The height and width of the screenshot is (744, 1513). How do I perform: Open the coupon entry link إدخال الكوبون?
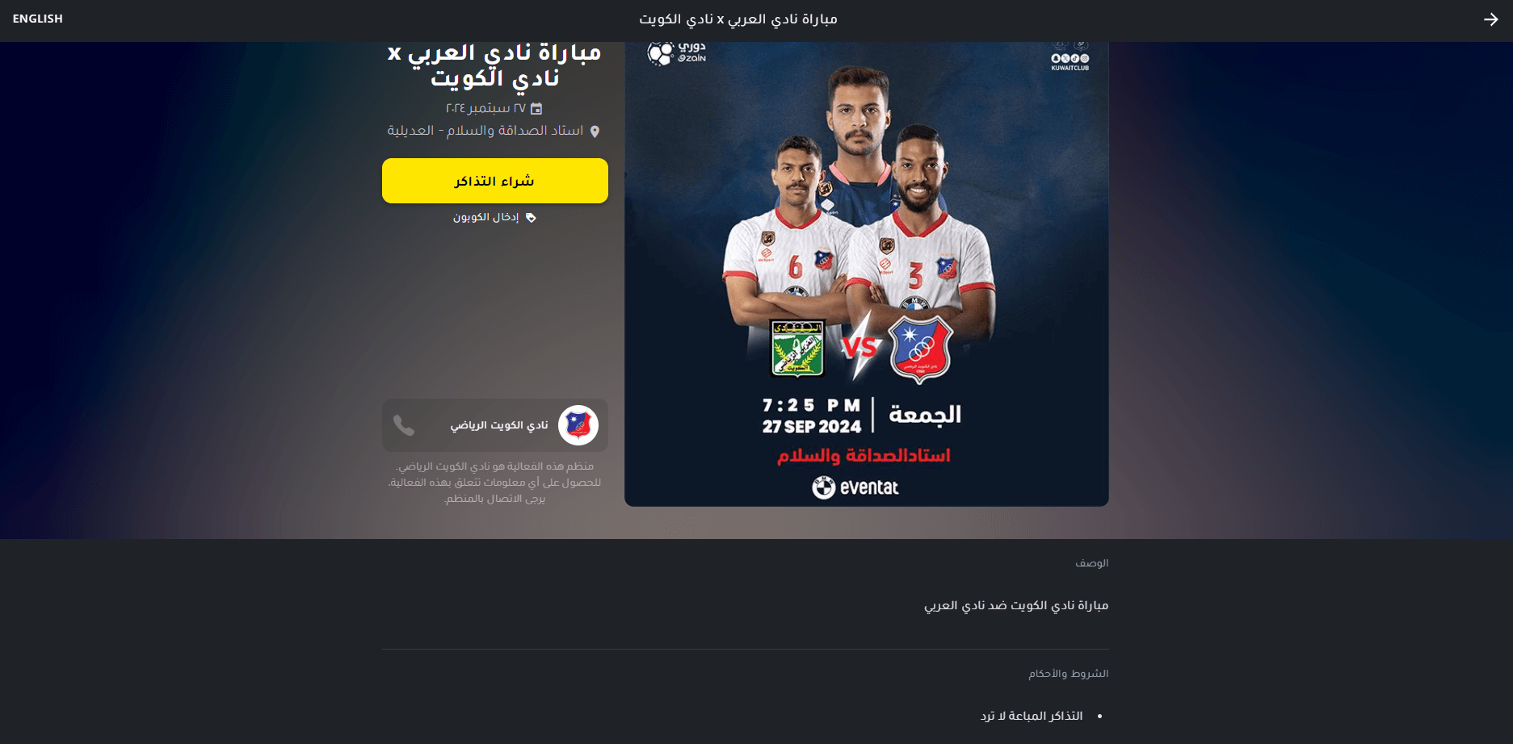pyautogui.click(x=485, y=217)
